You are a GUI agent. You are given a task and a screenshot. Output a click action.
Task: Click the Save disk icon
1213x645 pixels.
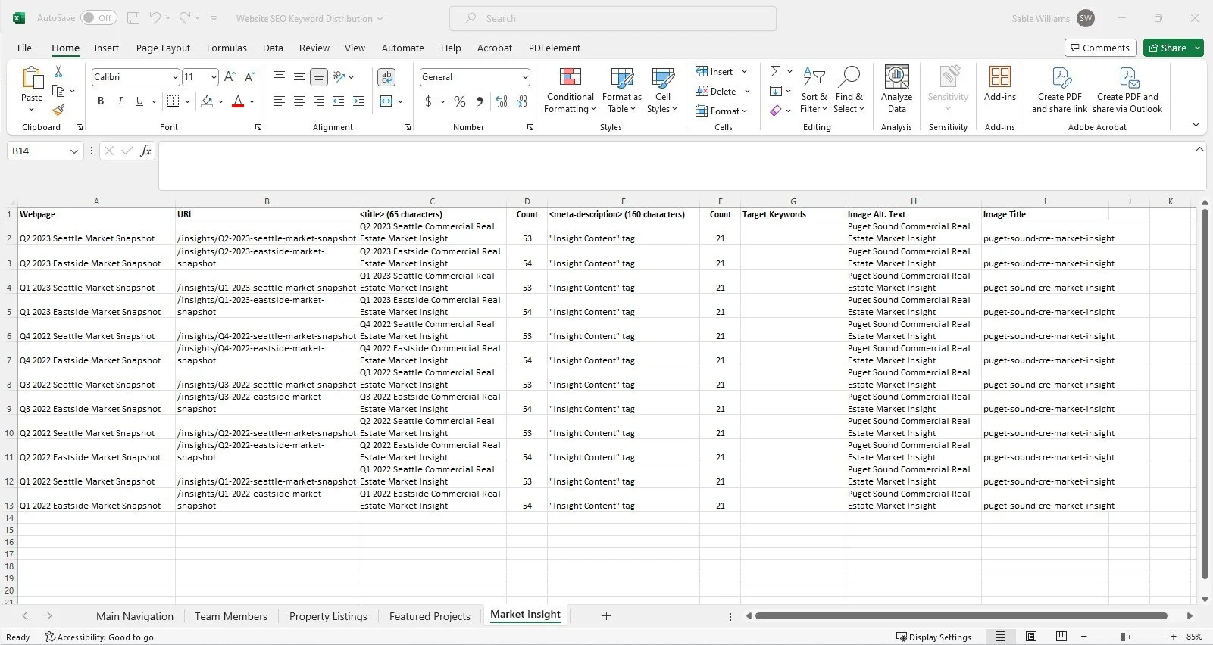click(133, 18)
